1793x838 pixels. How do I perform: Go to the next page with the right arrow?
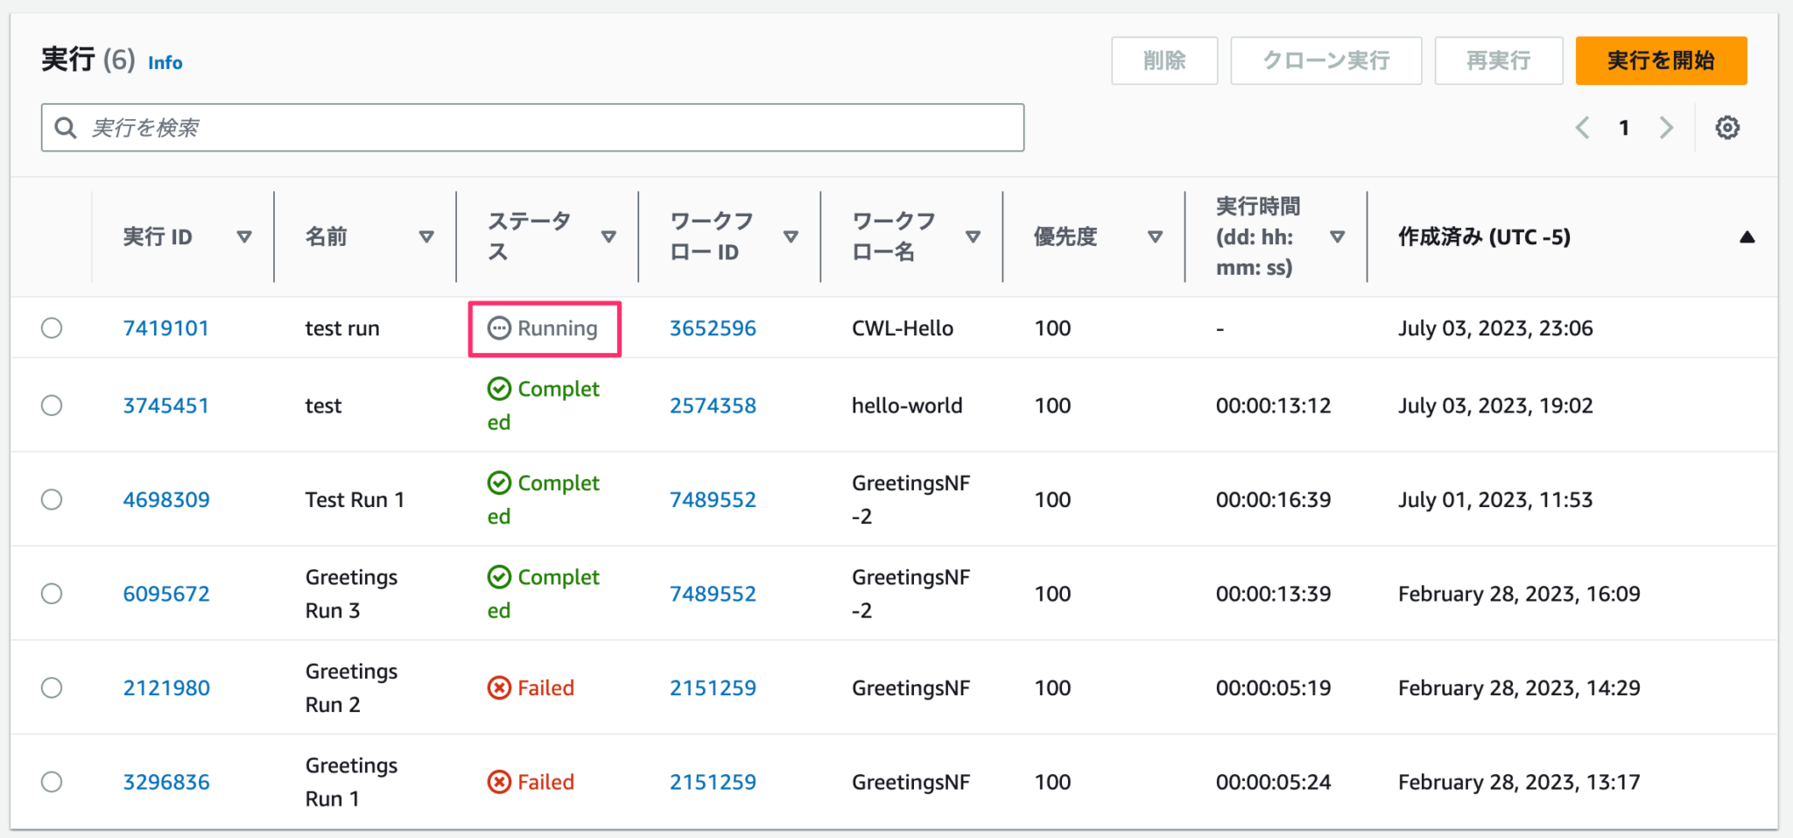click(x=1666, y=128)
